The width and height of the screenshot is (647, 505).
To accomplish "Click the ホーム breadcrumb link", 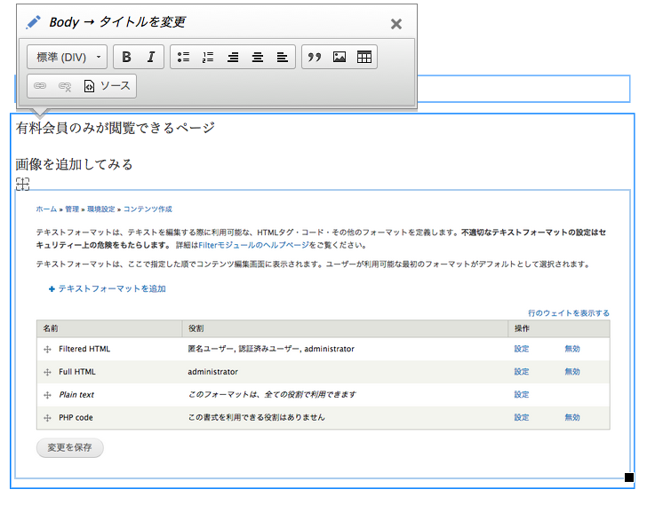I will pyautogui.click(x=46, y=209).
